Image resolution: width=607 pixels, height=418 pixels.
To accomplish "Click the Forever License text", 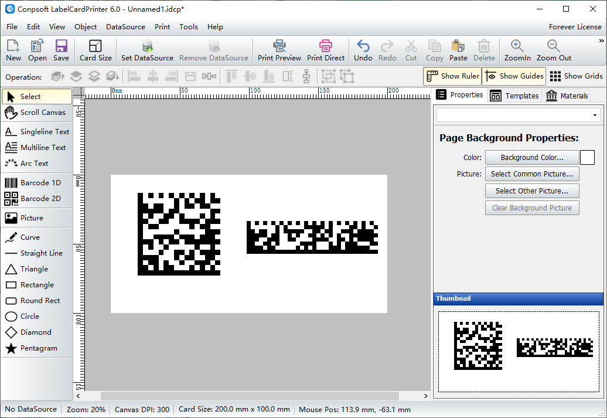I will (x=575, y=27).
